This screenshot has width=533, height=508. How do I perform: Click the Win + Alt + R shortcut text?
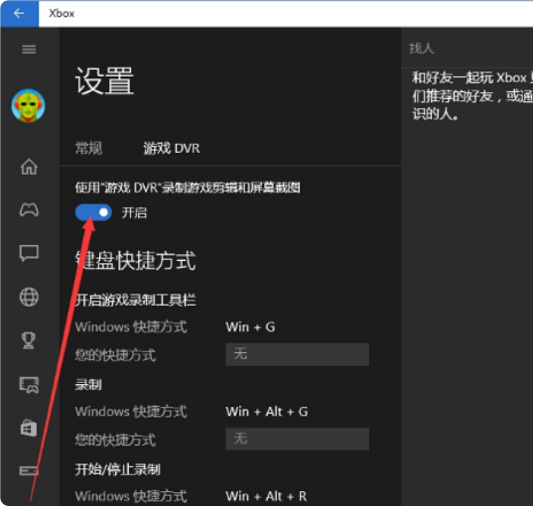(x=266, y=496)
